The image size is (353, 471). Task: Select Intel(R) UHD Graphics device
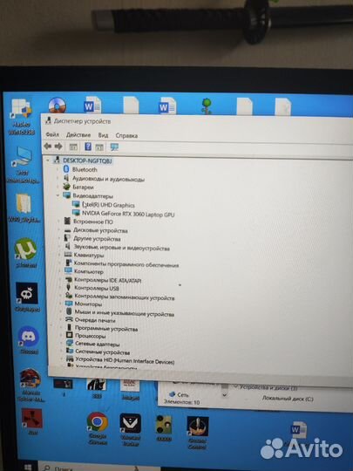coord(108,205)
